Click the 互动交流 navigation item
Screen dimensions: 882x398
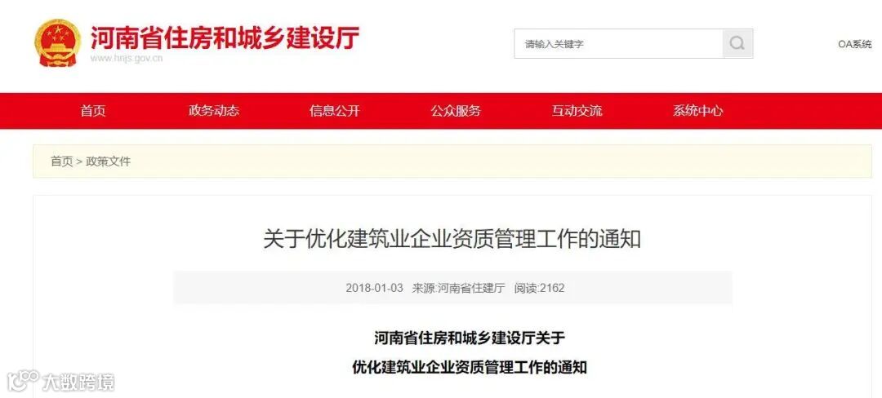[x=577, y=111]
